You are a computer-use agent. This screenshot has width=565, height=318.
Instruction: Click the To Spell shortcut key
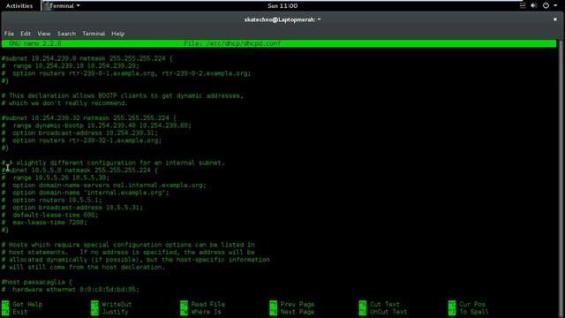tap(452, 312)
